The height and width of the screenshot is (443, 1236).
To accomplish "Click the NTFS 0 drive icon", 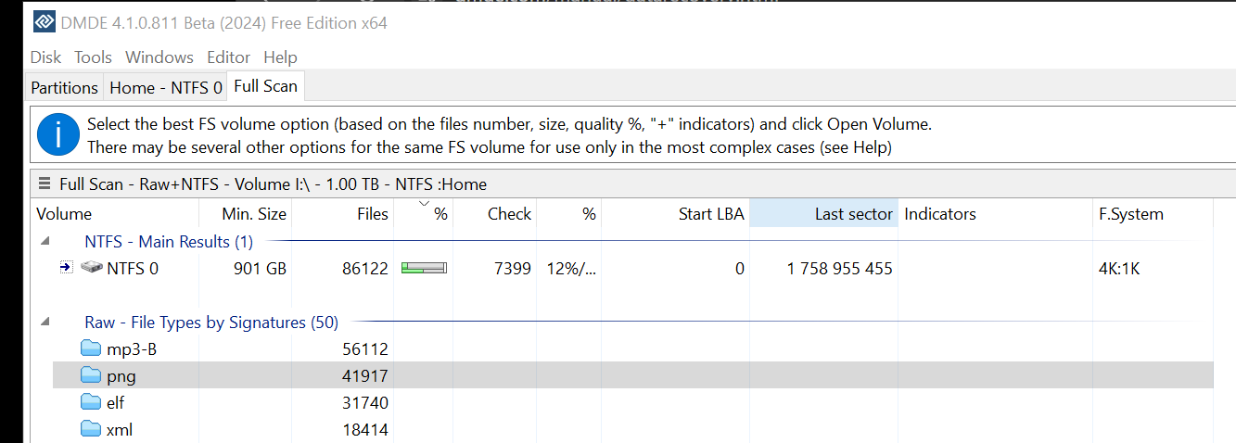I will coord(92,268).
